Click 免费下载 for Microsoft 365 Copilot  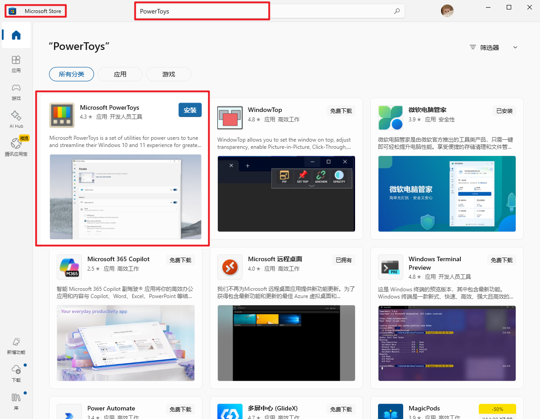click(x=180, y=260)
